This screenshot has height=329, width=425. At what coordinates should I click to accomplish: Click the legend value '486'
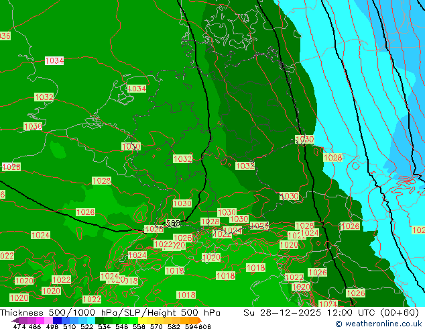[x=35, y=326]
